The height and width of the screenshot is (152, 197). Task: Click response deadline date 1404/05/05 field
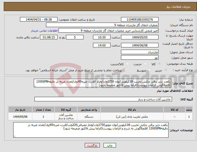tap(139, 37)
